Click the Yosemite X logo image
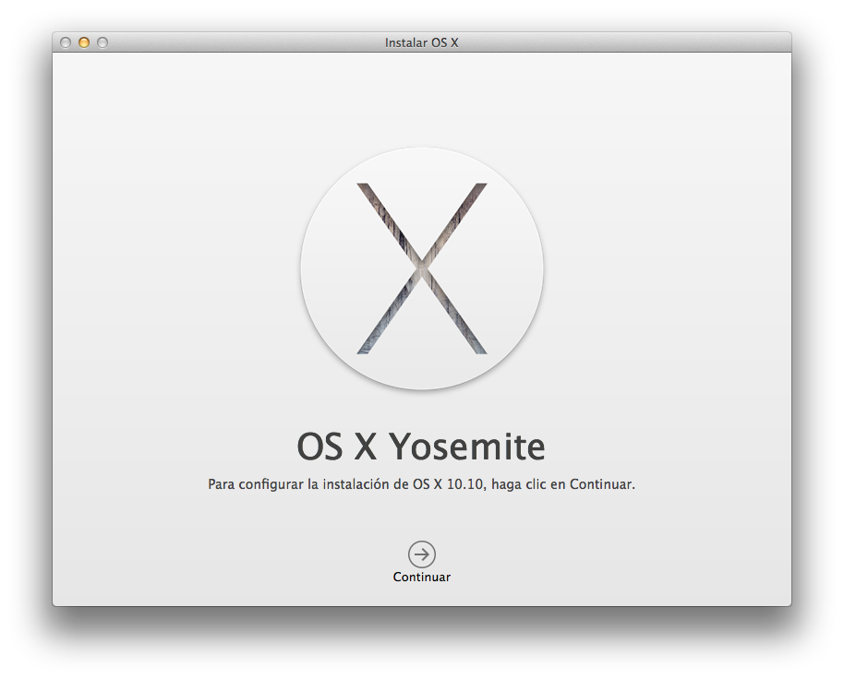 [x=422, y=268]
